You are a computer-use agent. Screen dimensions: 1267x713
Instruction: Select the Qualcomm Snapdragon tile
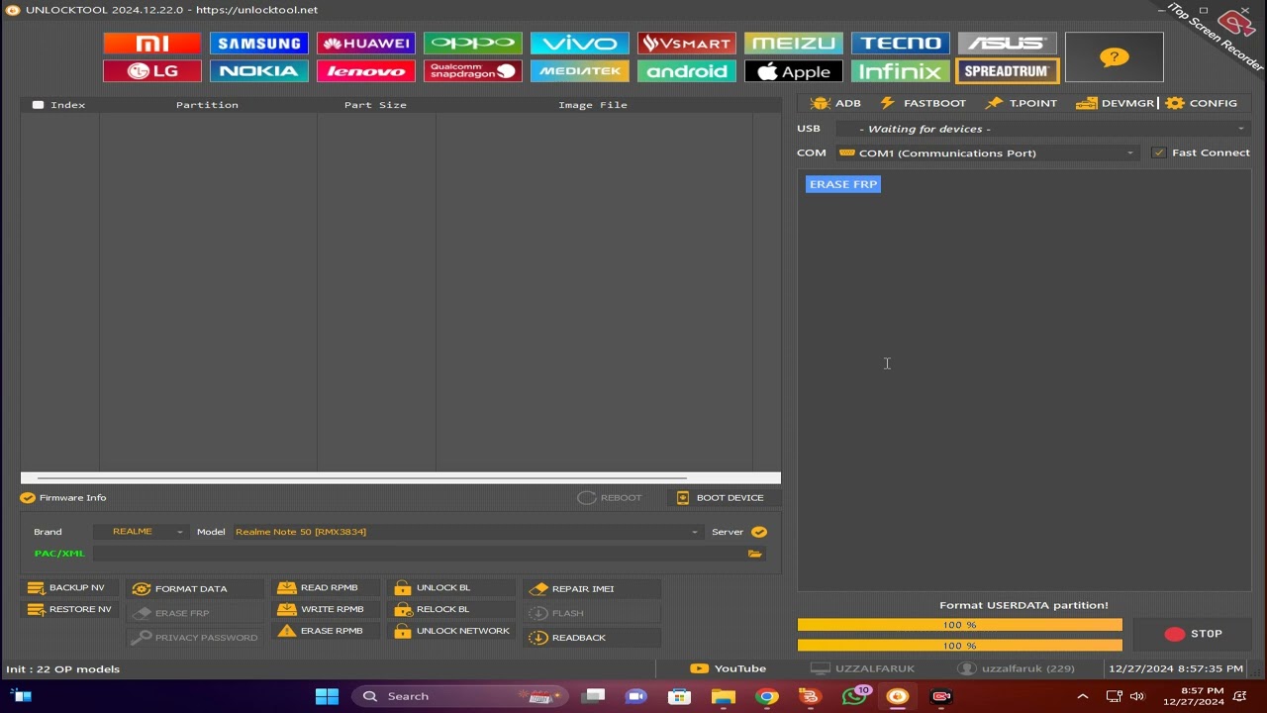click(473, 71)
